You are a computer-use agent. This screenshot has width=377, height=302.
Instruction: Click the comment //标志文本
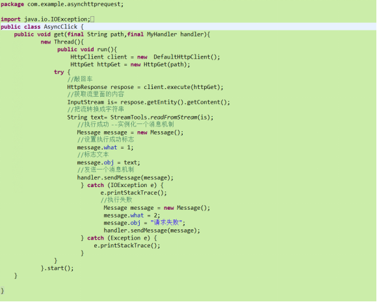93,155
